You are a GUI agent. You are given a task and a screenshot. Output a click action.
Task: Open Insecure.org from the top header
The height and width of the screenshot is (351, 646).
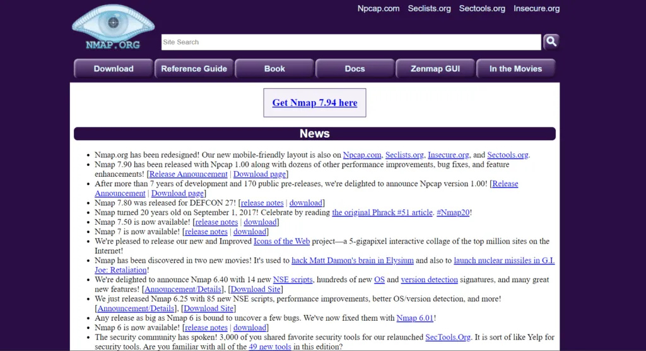(536, 8)
